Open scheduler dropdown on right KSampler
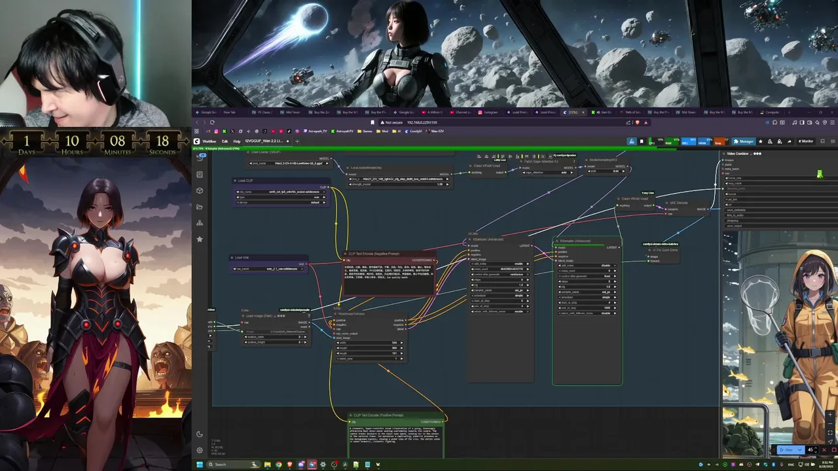 [587, 298]
